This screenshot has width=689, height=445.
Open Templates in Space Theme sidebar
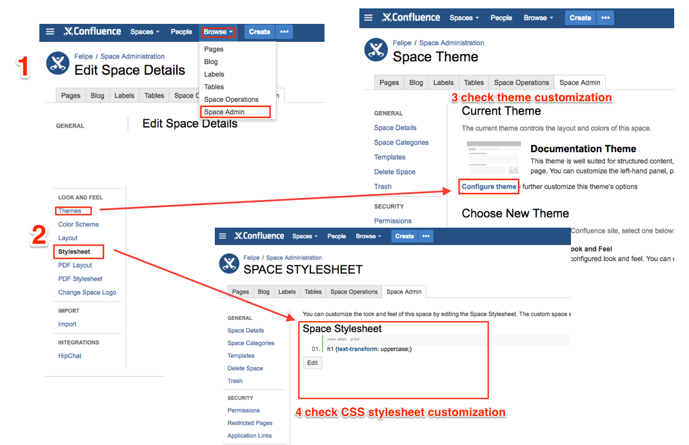pyautogui.click(x=390, y=157)
